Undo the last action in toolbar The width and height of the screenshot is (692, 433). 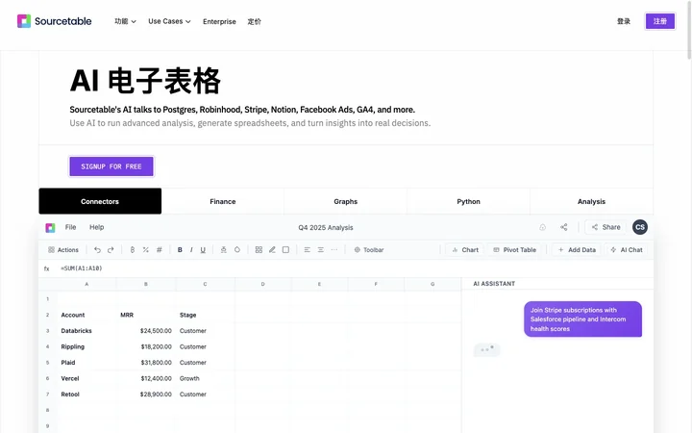(x=97, y=249)
